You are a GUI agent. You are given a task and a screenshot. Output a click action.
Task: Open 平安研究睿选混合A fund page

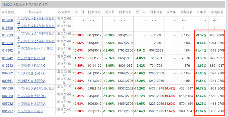[x=31, y=81]
